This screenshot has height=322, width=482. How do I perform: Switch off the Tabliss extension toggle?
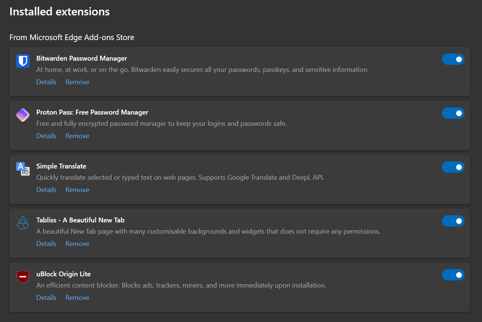453,221
